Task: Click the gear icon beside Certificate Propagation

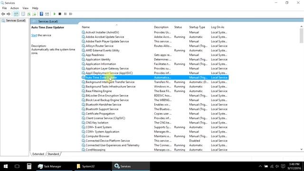Action: coord(83,114)
